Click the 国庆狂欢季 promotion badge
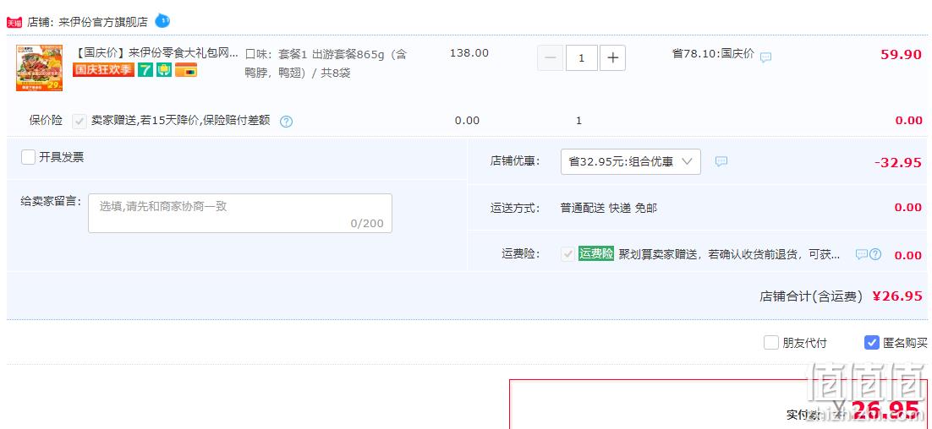The image size is (932, 429). pos(103,70)
